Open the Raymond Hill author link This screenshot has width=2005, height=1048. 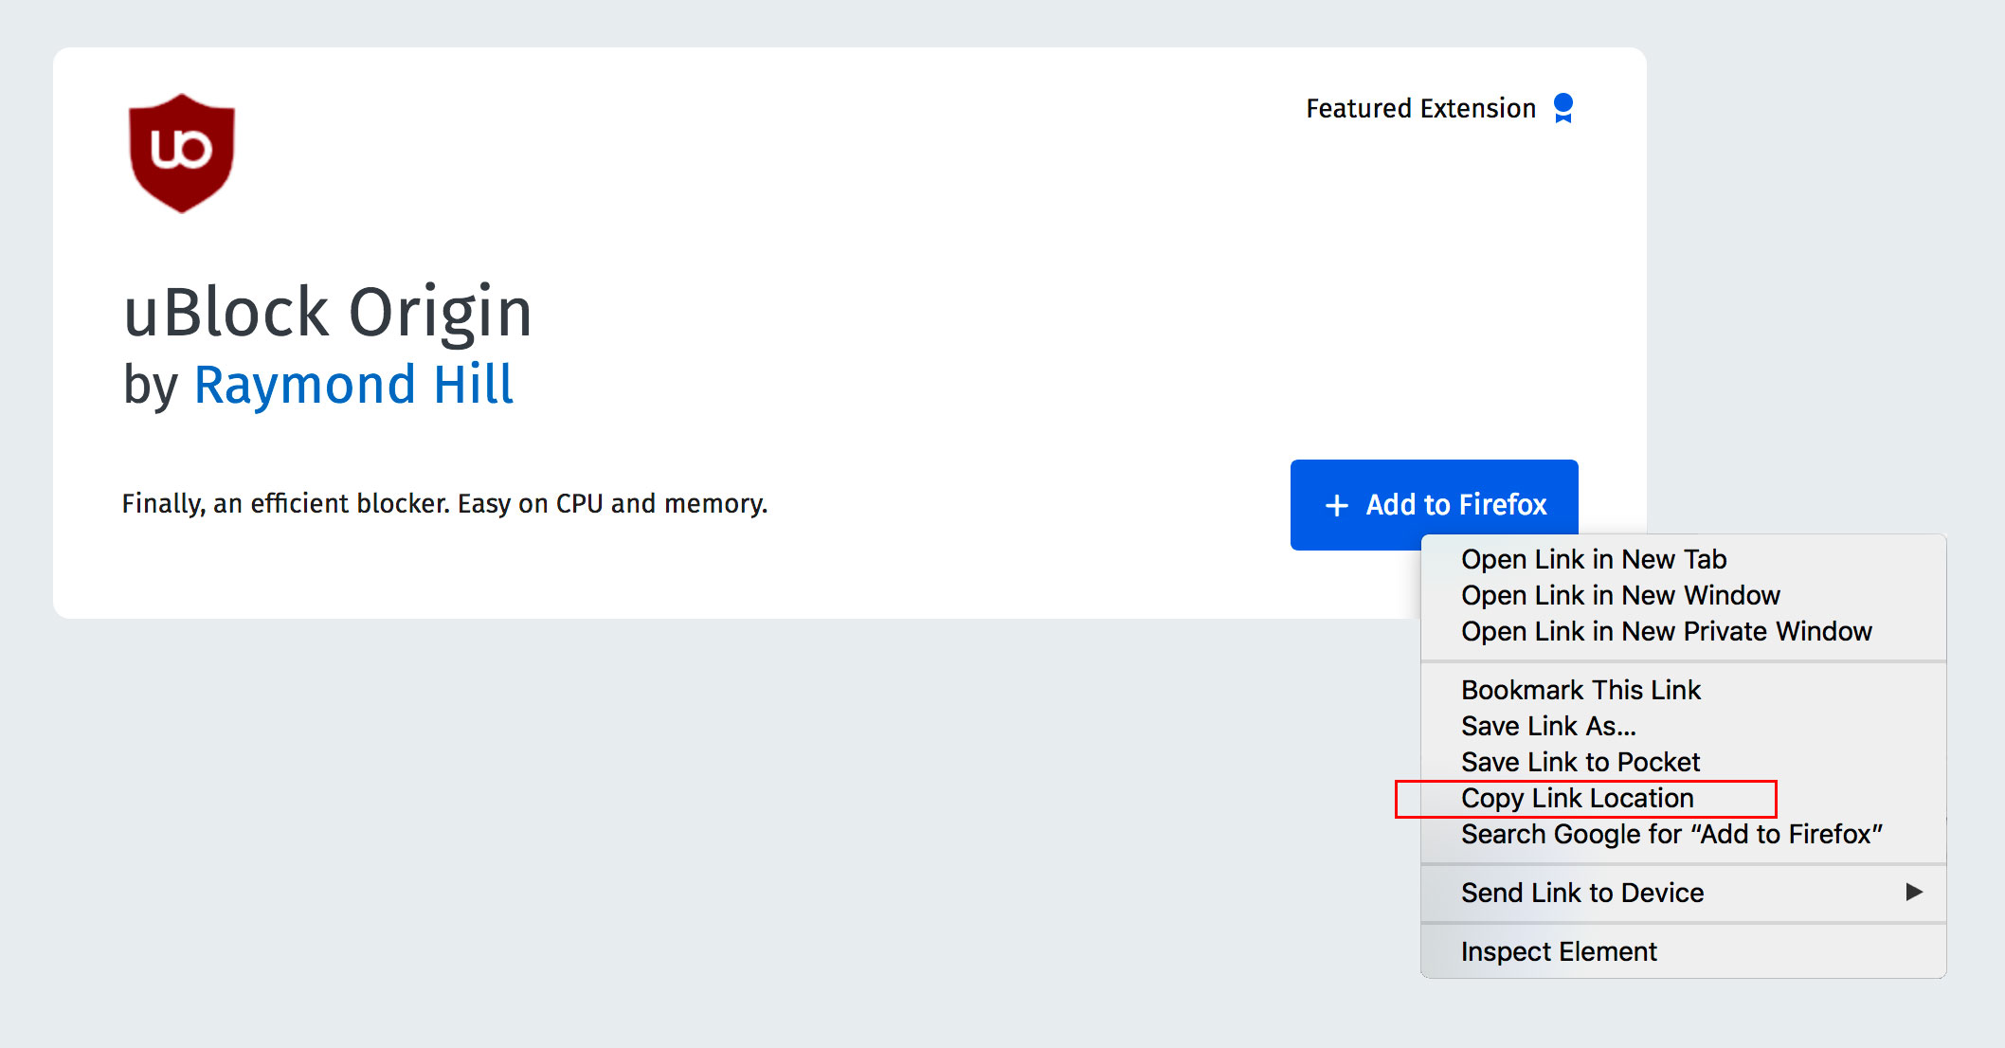click(x=352, y=385)
